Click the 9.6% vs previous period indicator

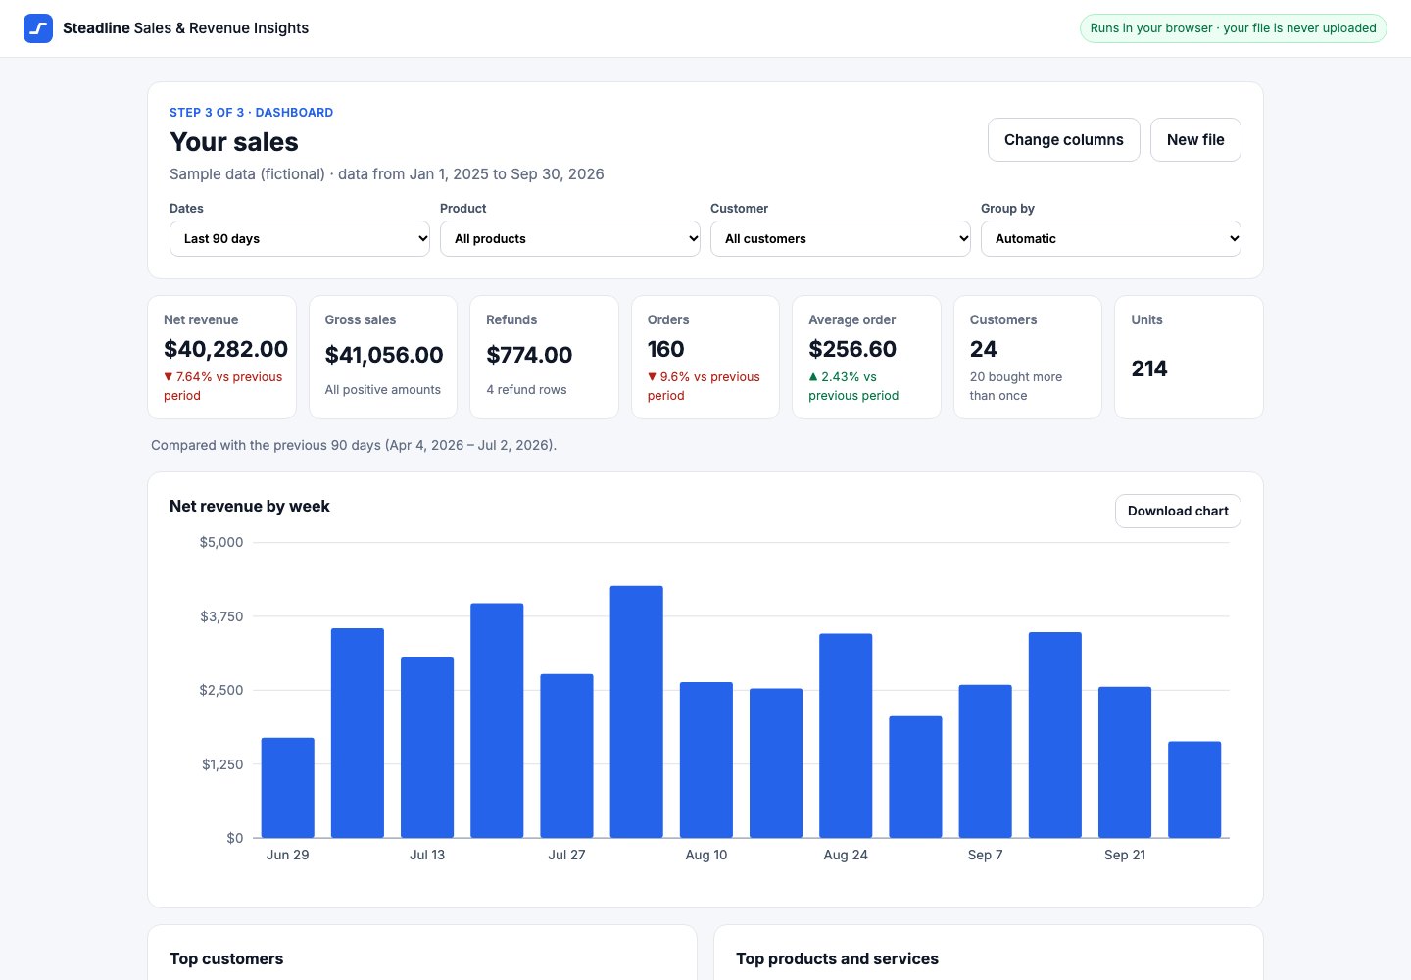click(704, 386)
